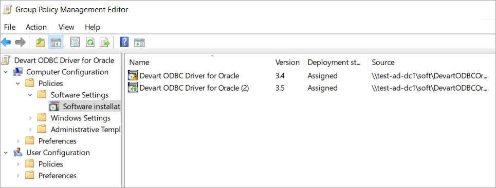Expand the Administrative Templates node

point(30,130)
